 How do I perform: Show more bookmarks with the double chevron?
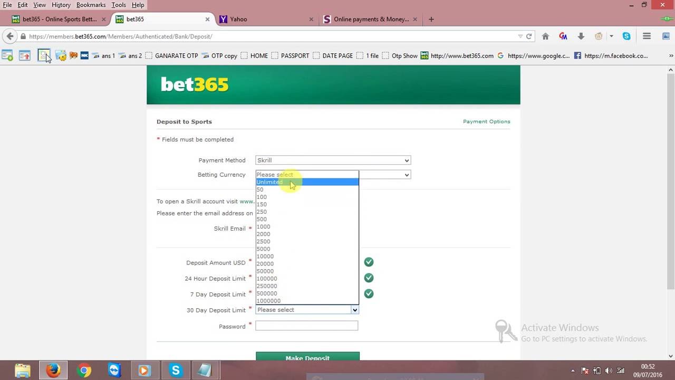tap(671, 55)
